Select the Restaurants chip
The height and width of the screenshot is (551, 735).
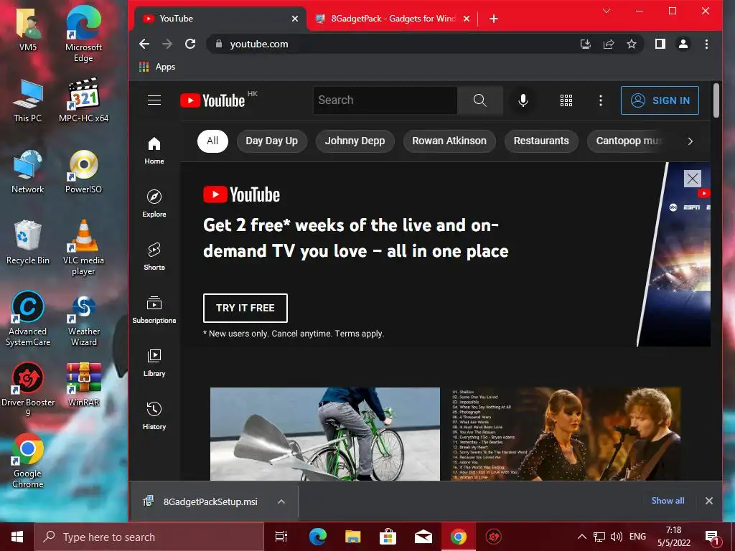point(541,141)
